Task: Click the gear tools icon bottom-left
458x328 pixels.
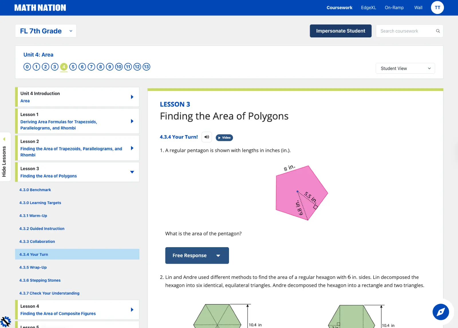Action: click(5, 322)
